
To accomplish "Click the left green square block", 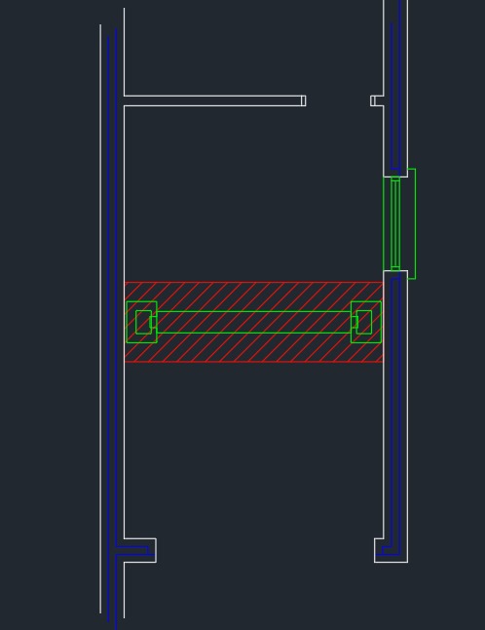I will 141,322.
